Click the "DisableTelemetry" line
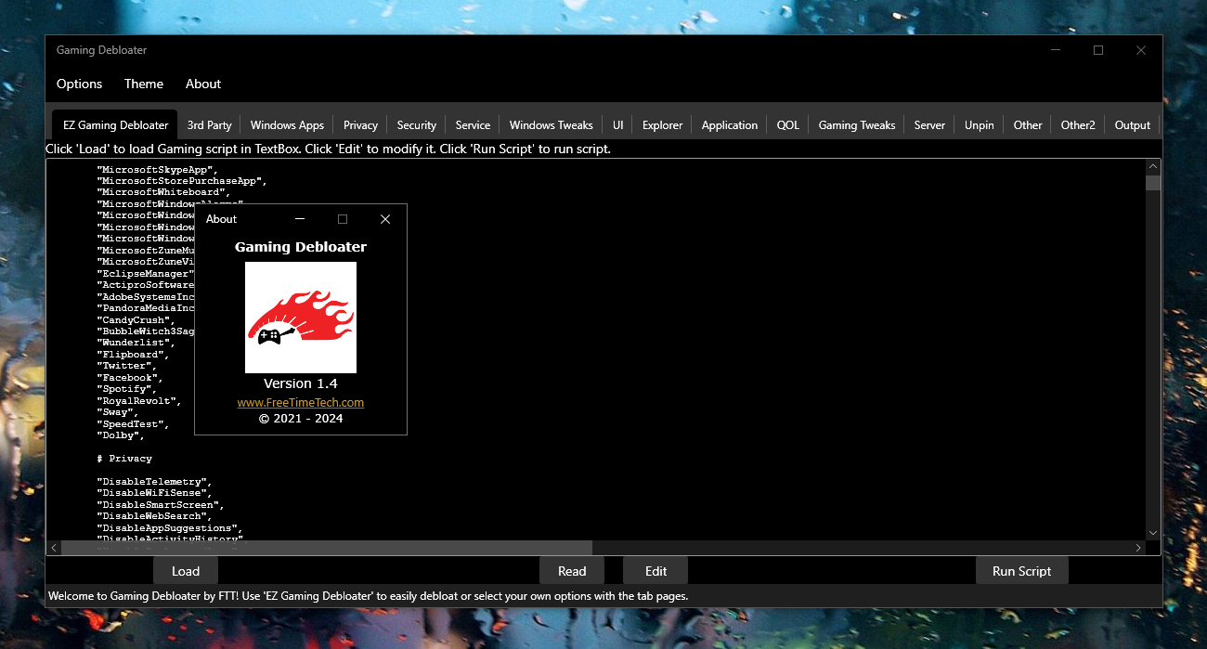 (x=154, y=482)
